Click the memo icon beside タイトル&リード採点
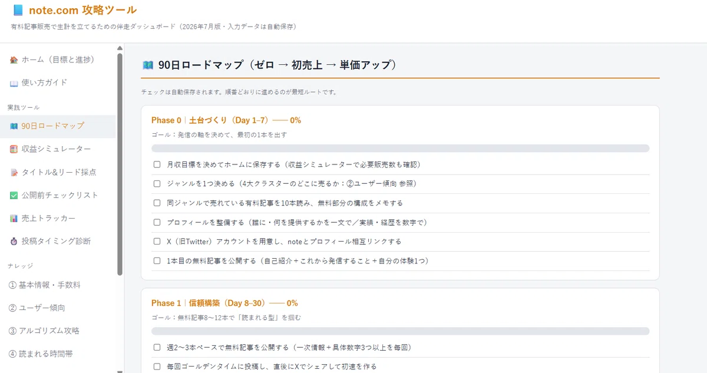Image resolution: width=707 pixels, height=373 pixels. (14, 173)
